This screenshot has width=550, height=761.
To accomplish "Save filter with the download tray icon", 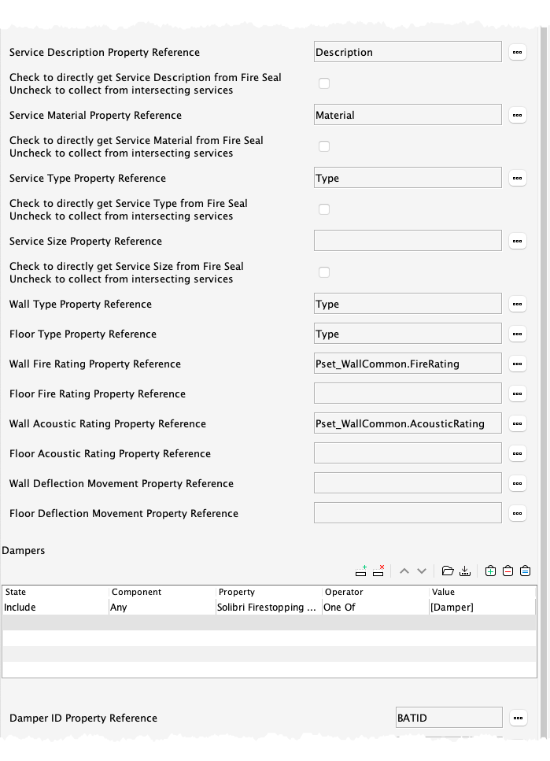I will coord(465,571).
